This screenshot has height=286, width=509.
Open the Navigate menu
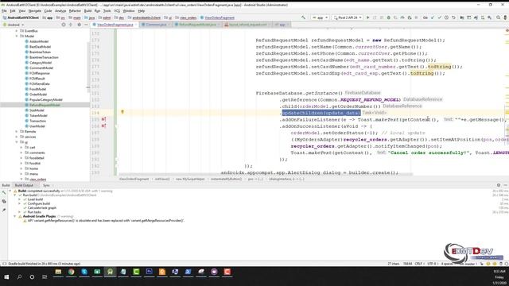34,10
